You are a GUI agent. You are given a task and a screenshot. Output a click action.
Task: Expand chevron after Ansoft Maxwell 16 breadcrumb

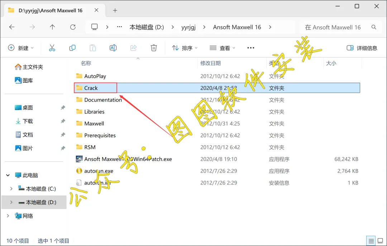(270, 27)
